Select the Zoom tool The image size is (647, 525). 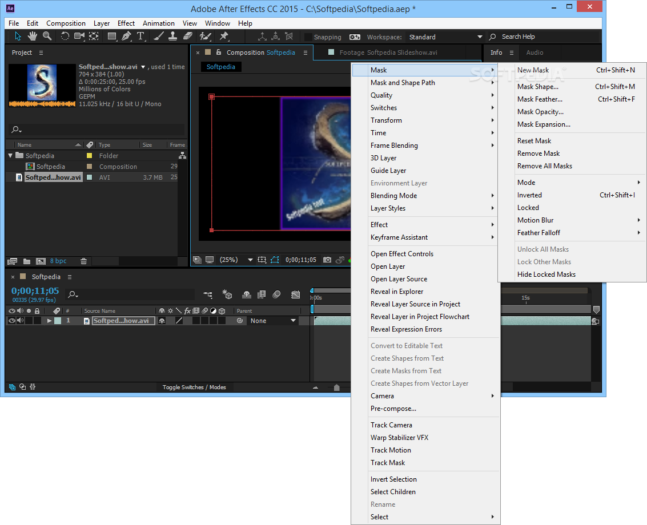coord(47,36)
